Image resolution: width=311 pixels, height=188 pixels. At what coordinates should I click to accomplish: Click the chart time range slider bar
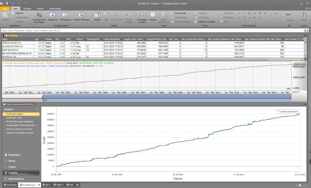click(166, 97)
